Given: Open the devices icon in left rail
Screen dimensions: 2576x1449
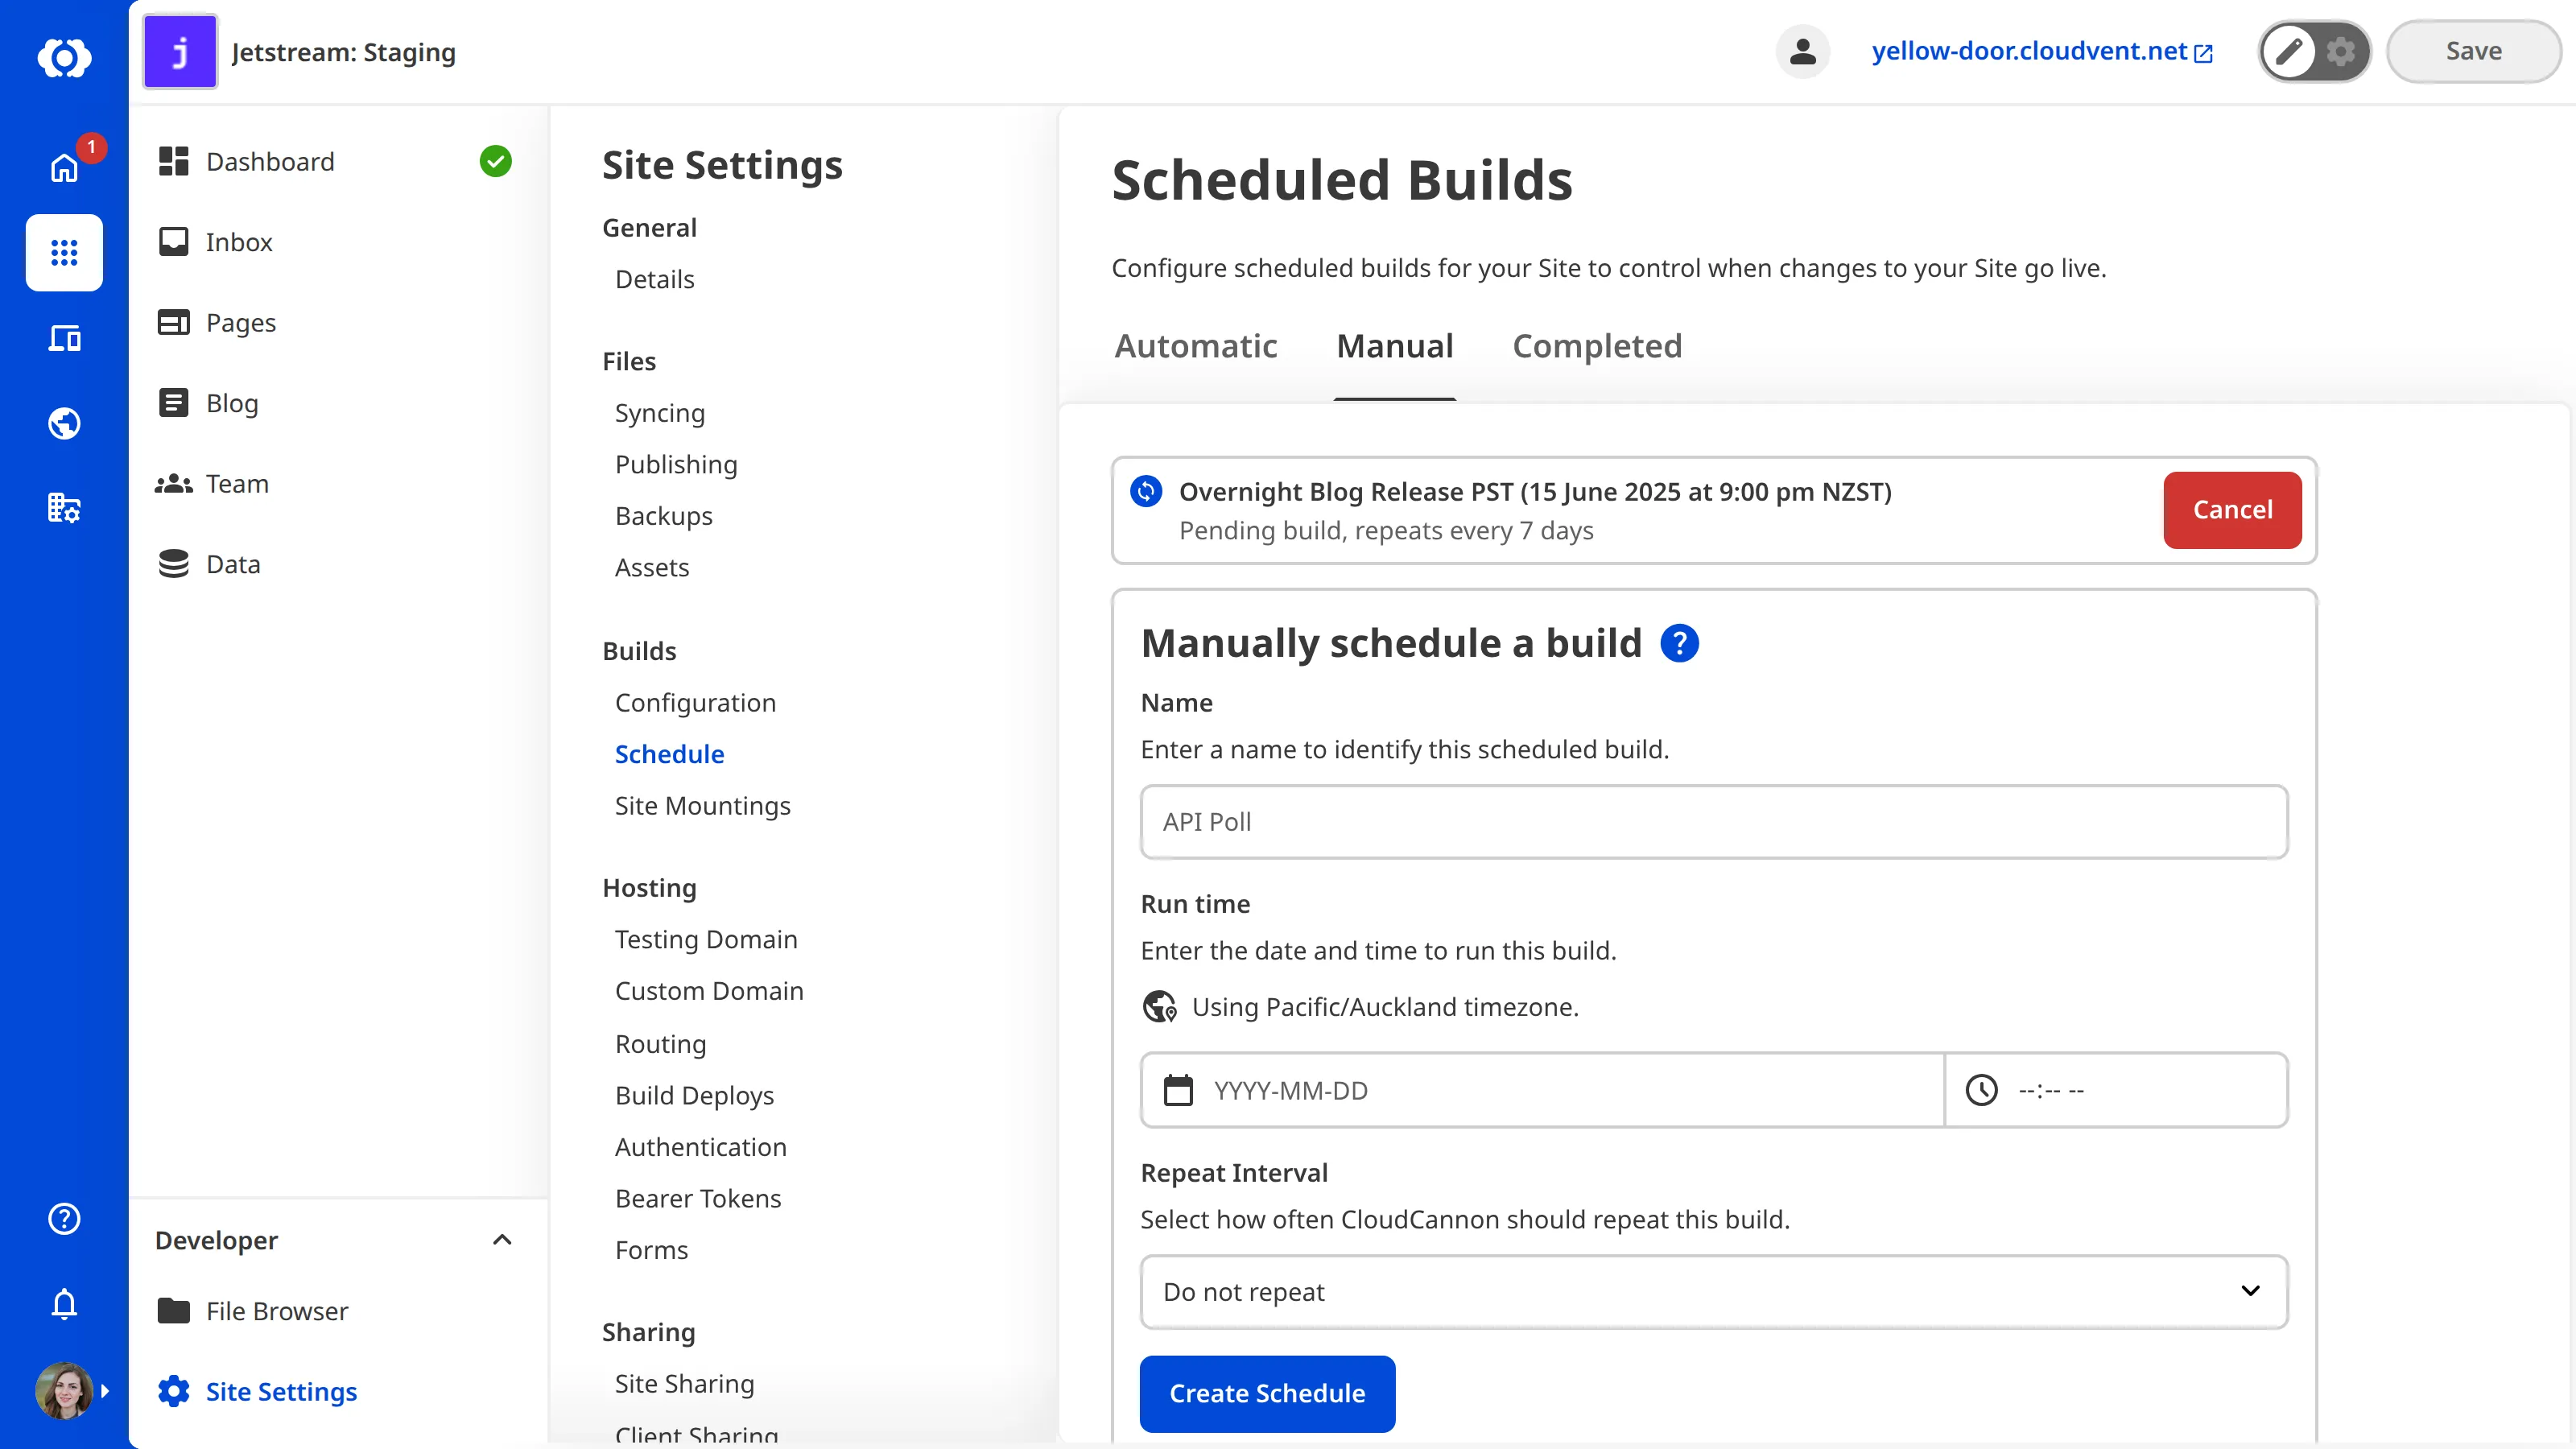Looking at the screenshot, I should click(x=64, y=338).
